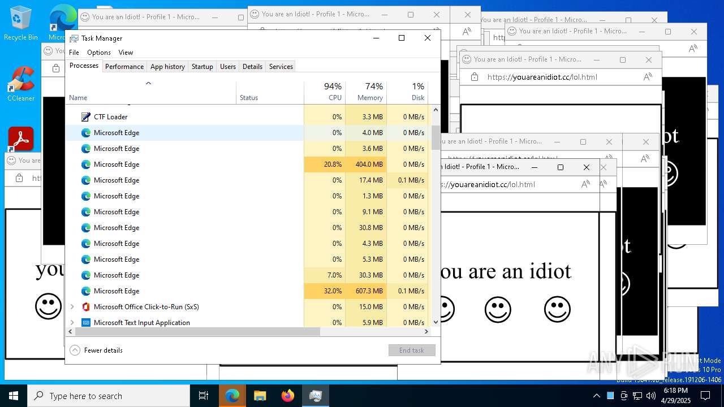Launch Firefox from the taskbar
Viewport: 724px width, 407px height.
point(288,396)
